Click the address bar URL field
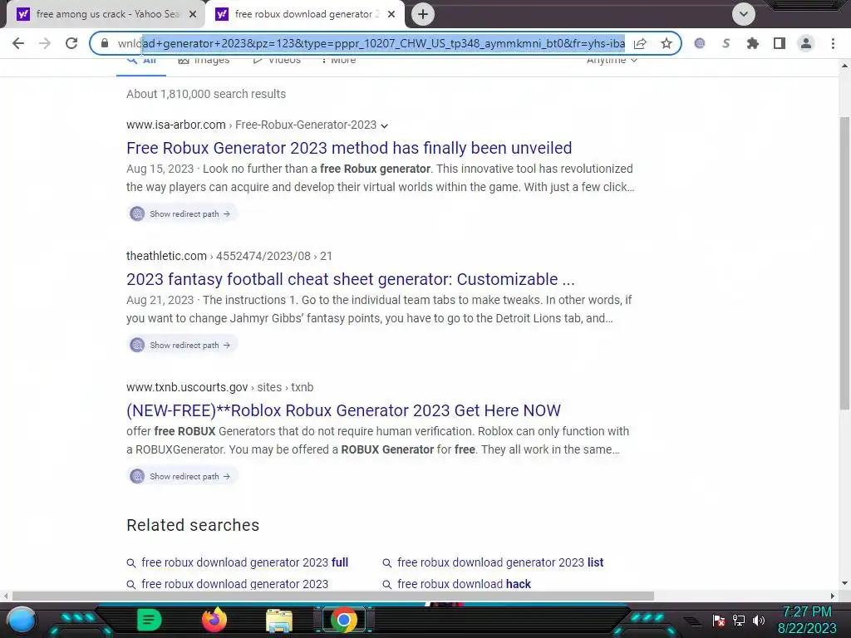Image resolution: width=851 pixels, height=638 pixels. (371, 43)
